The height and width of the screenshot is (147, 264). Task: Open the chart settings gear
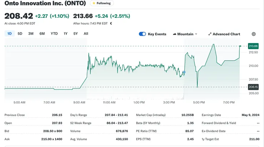tap(254, 34)
